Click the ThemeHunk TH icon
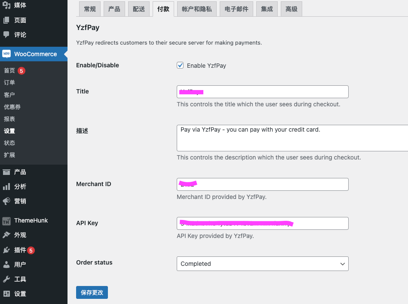This screenshot has height=304, width=408. point(6,221)
